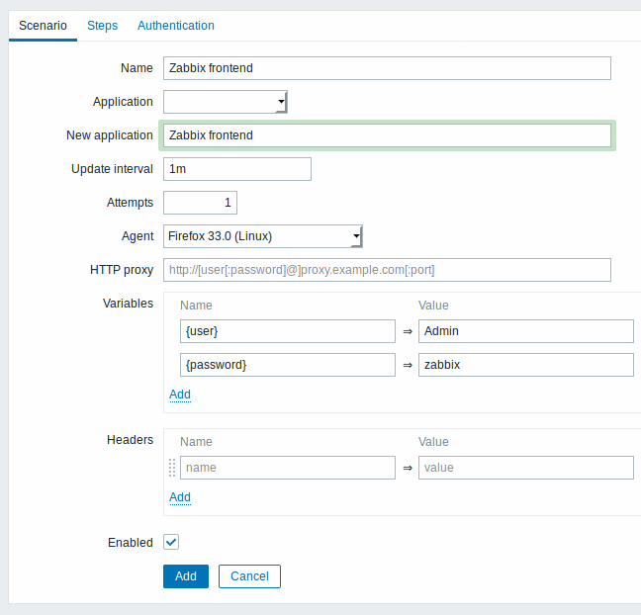
Task: Focus the HTTP proxy field
Action: point(387,270)
